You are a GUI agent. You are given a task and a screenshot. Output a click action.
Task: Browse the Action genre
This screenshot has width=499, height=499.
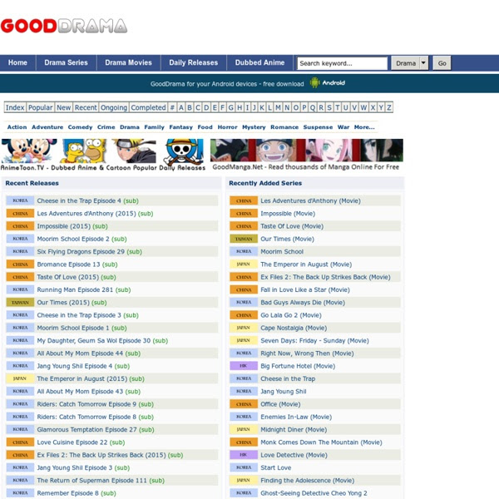pos(17,127)
